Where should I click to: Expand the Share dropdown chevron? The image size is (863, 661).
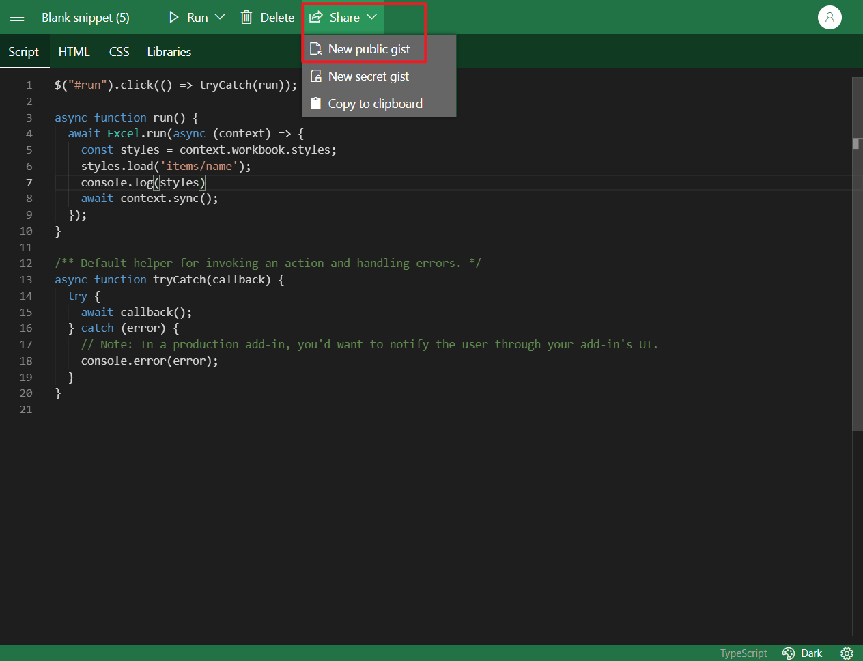(x=372, y=18)
